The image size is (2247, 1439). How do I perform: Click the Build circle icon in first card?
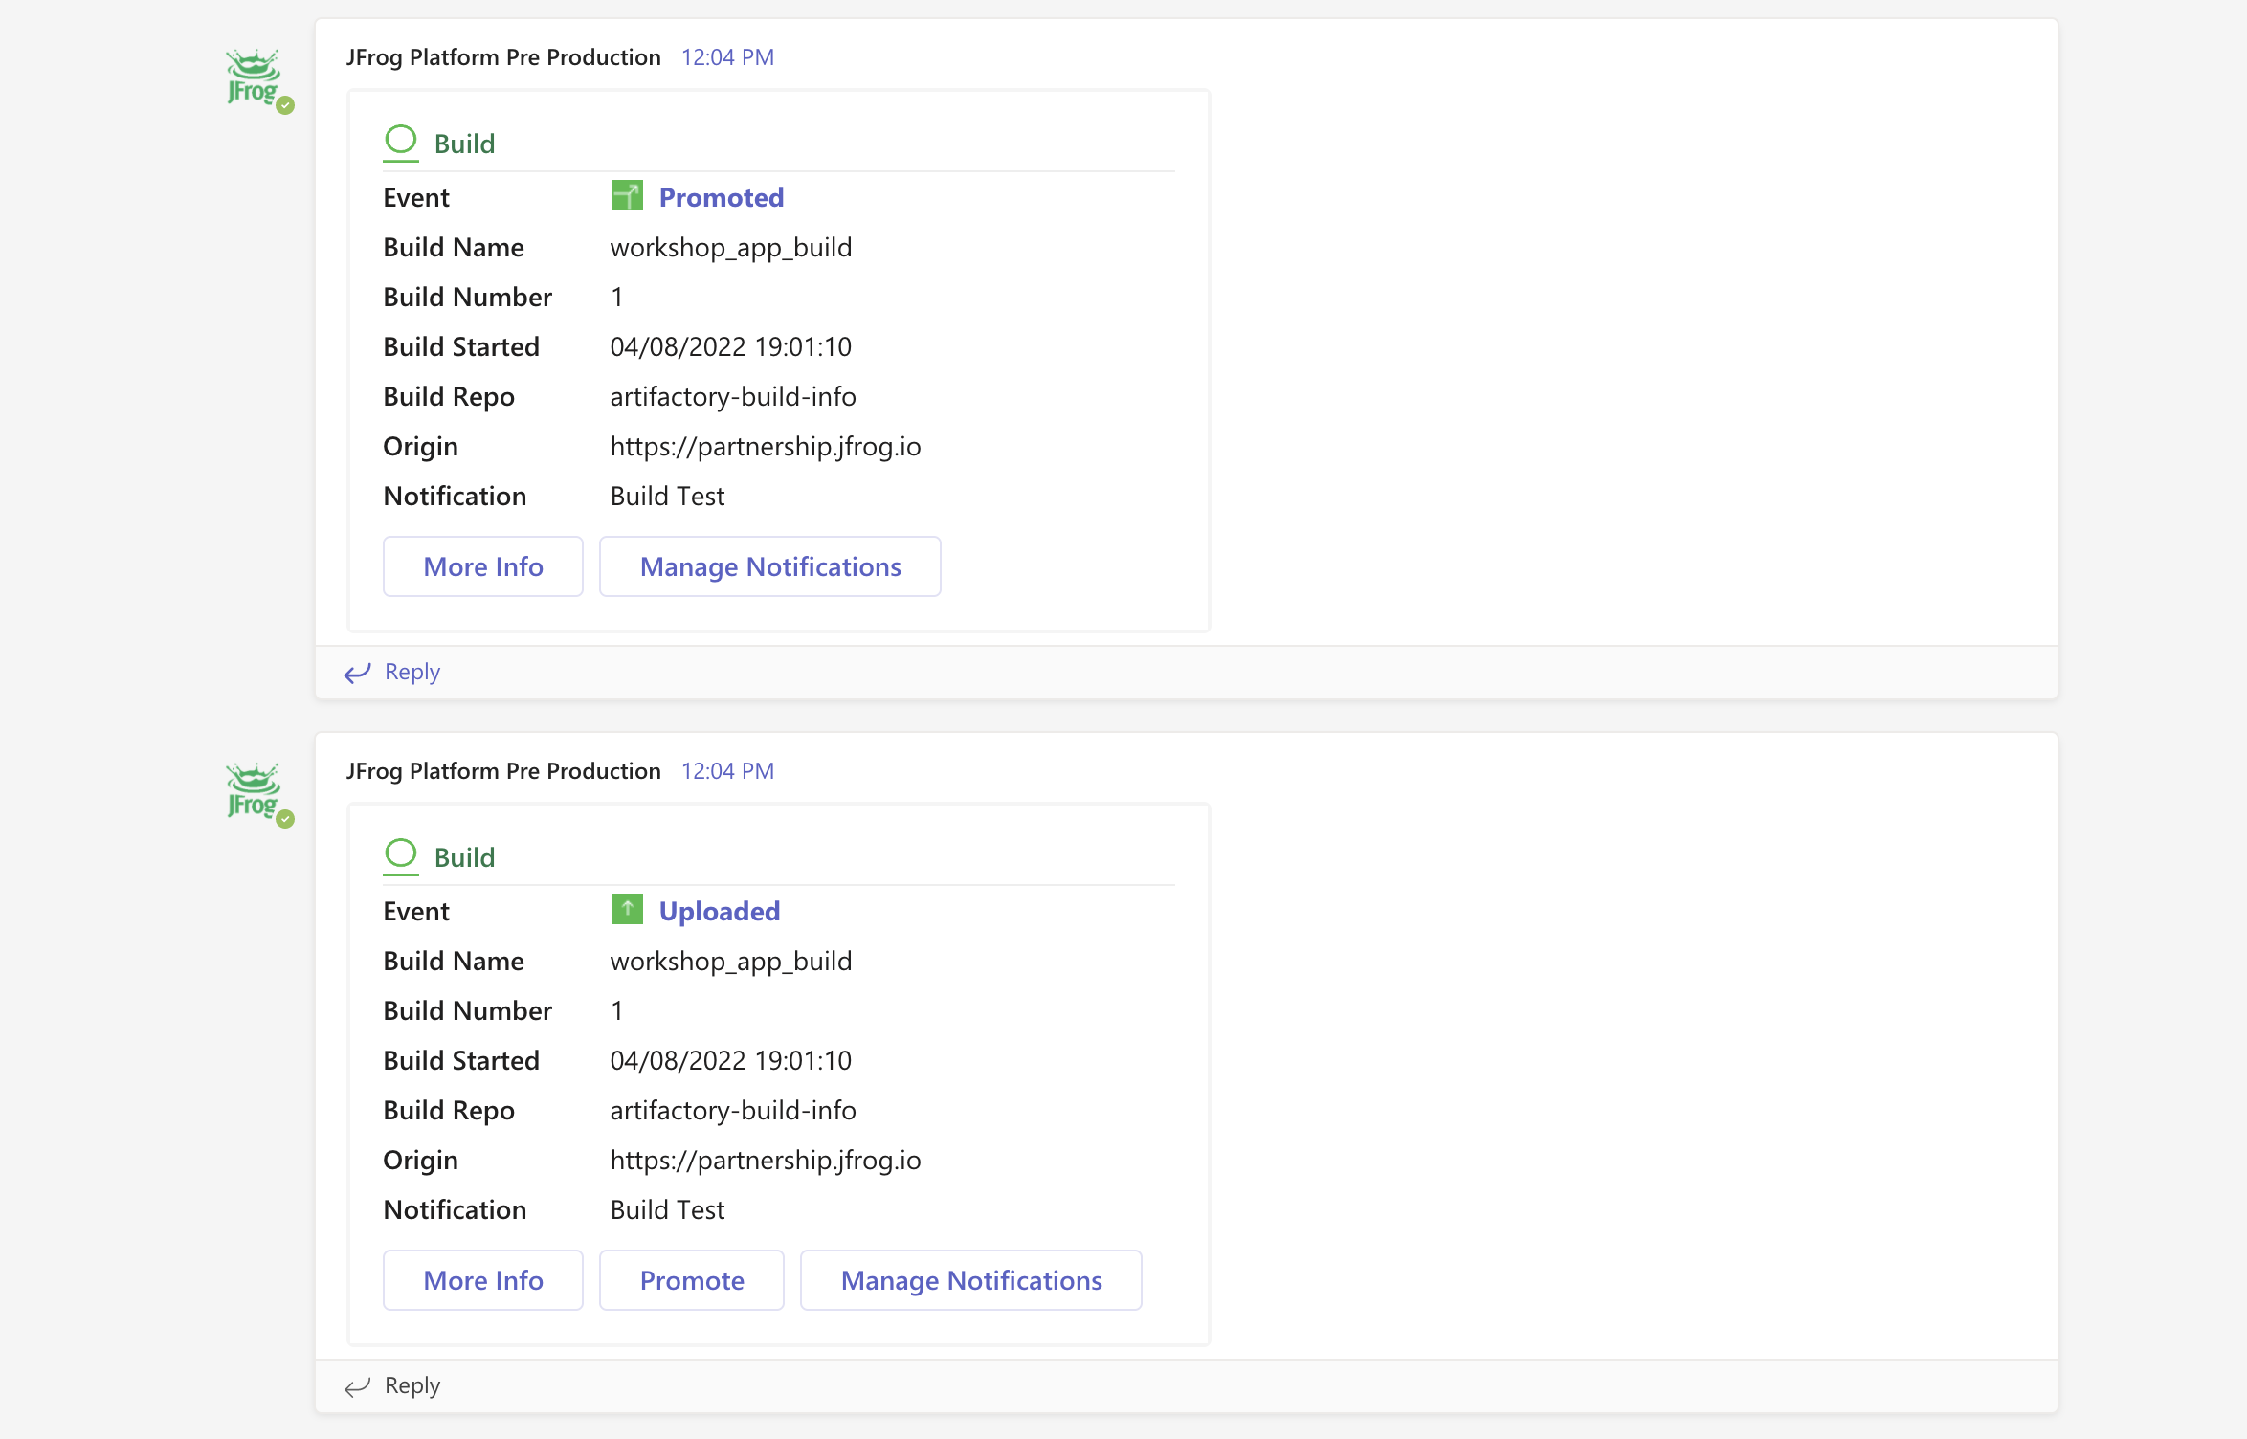point(401,141)
